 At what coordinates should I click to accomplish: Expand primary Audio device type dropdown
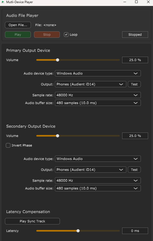[x=98, y=73]
